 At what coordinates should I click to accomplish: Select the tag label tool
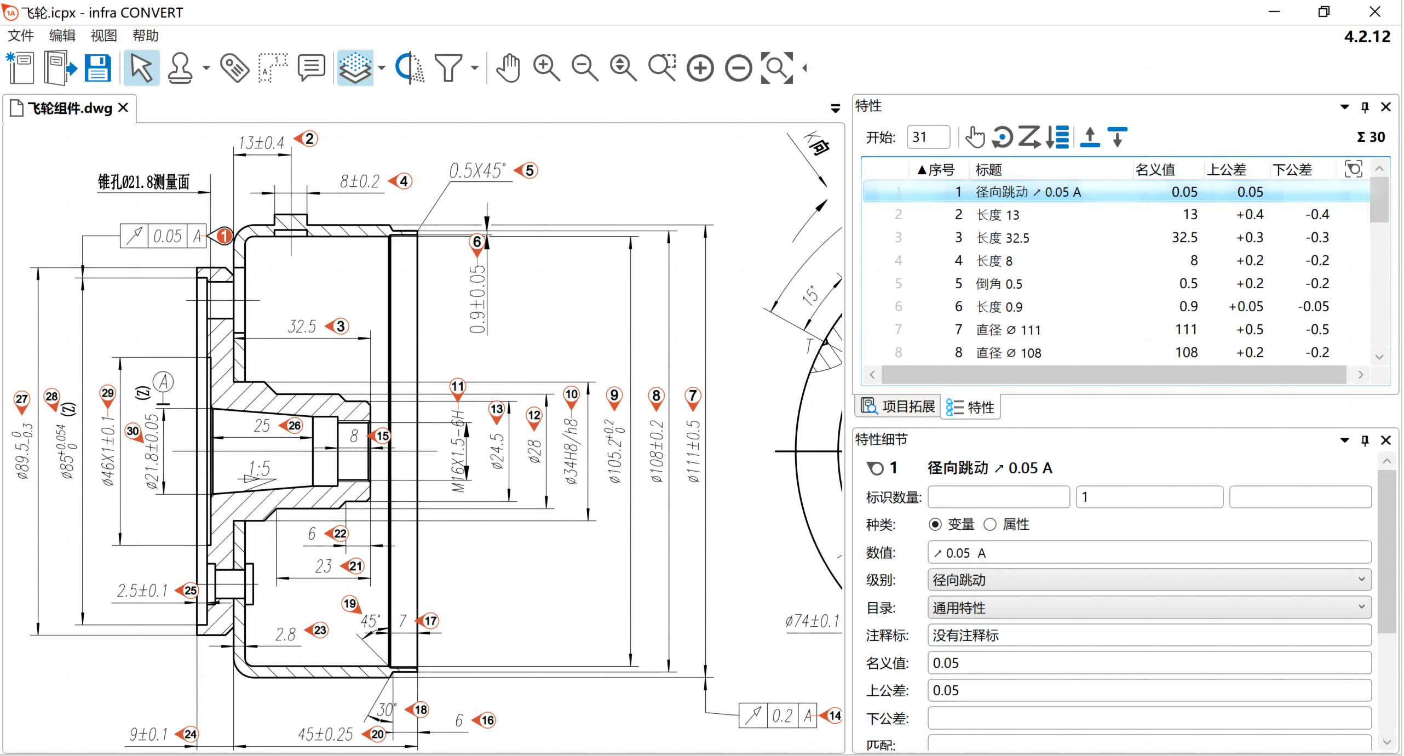point(234,68)
